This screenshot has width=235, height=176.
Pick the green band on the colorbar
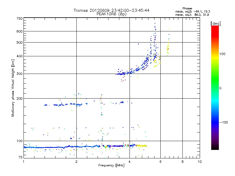(x=215, y=85)
